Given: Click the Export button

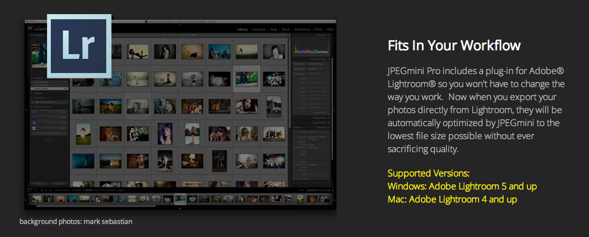Looking at the screenshot, I should tap(59, 184).
